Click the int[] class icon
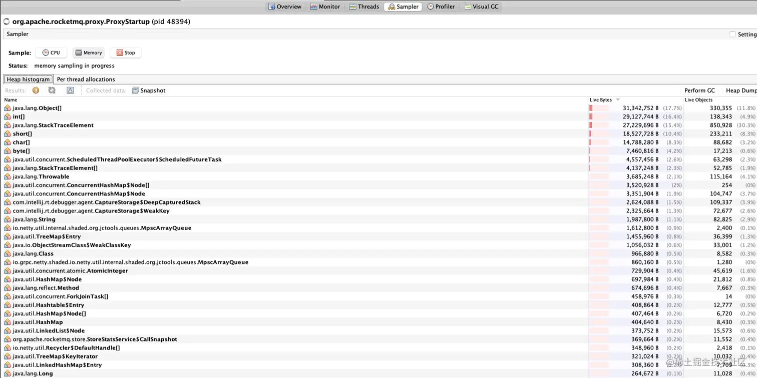Image resolution: width=757 pixels, height=378 pixels. [8, 116]
